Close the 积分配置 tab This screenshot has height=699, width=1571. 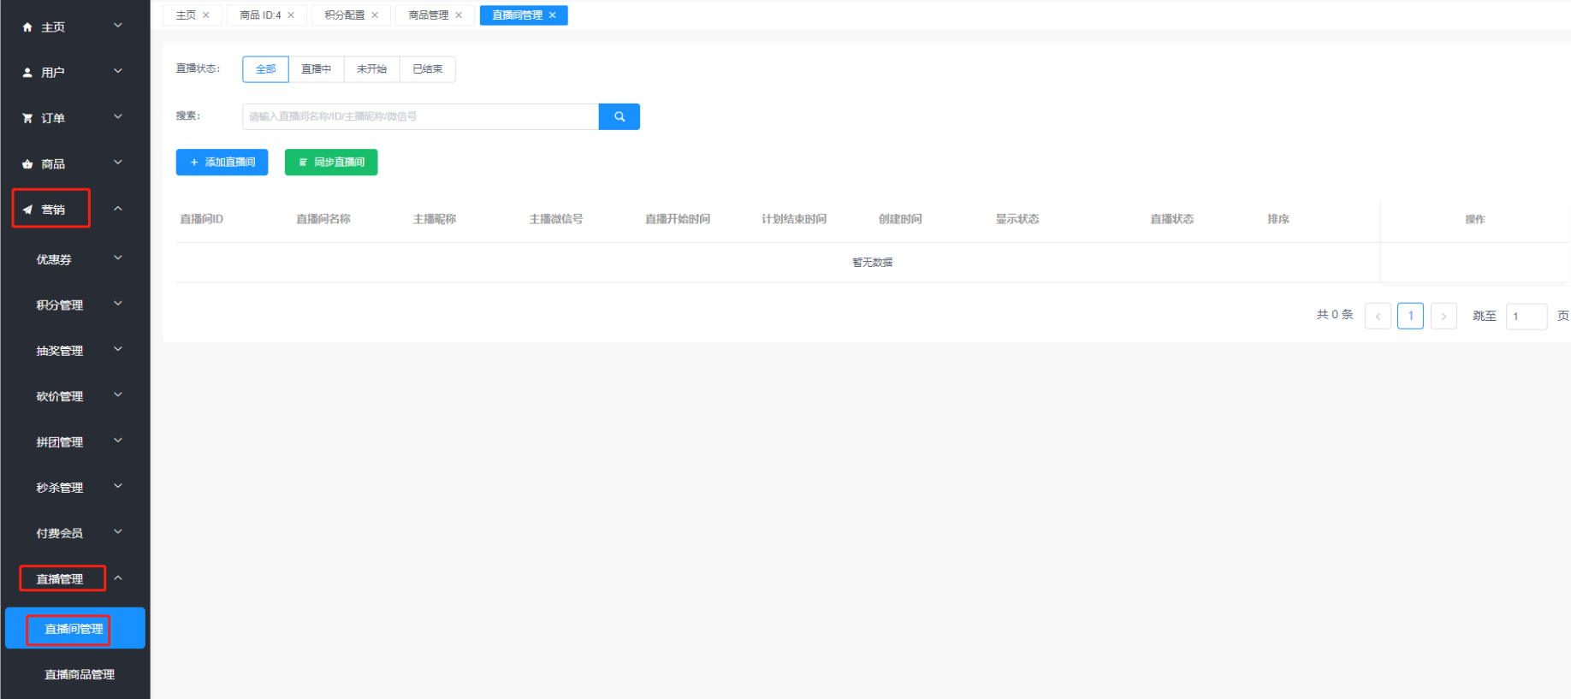point(375,15)
